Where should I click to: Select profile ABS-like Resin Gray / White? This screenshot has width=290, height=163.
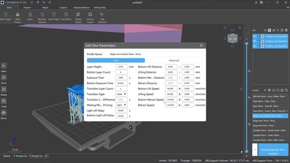coord(270,96)
